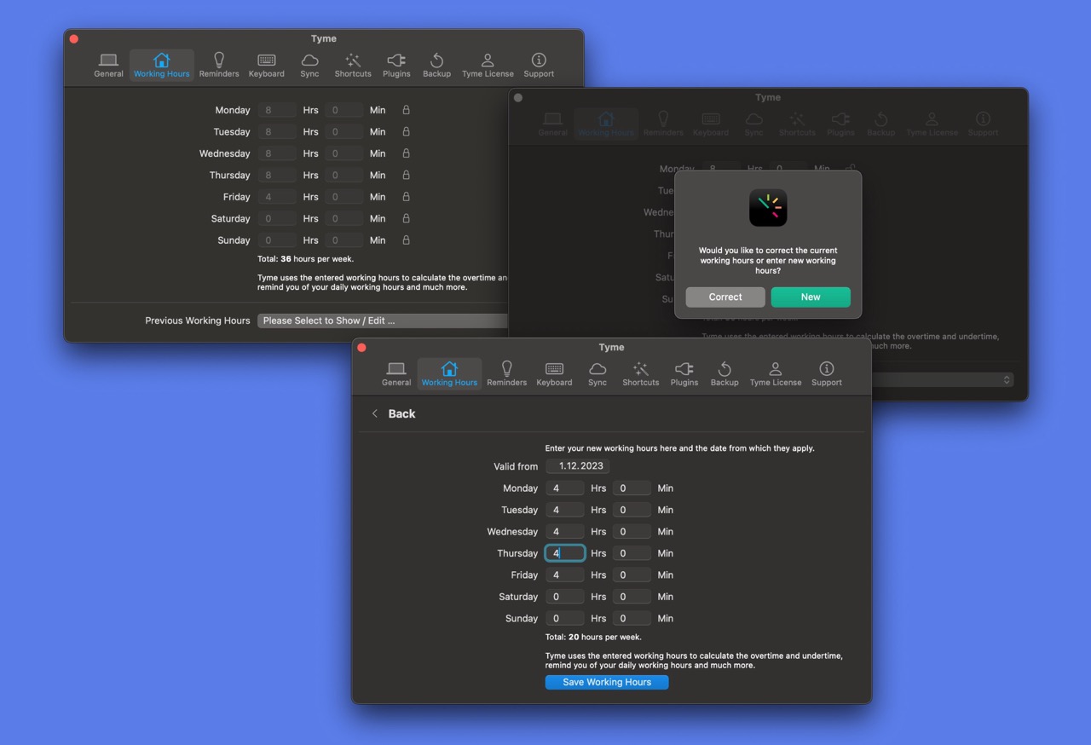
Task: Focus Tuesday hours field in the Save Working Hours window
Action: 565,510
